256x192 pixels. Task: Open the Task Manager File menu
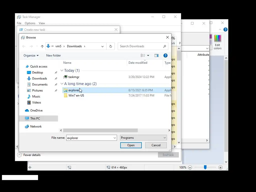click(x=19, y=23)
